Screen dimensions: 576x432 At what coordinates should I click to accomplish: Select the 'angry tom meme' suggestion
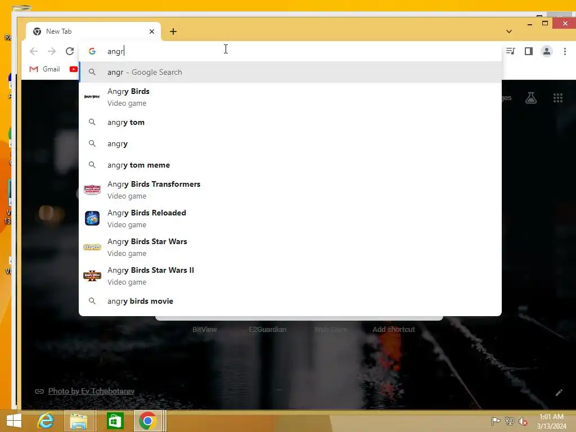click(290, 165)
